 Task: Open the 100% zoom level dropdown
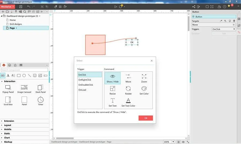click(173, 142)
